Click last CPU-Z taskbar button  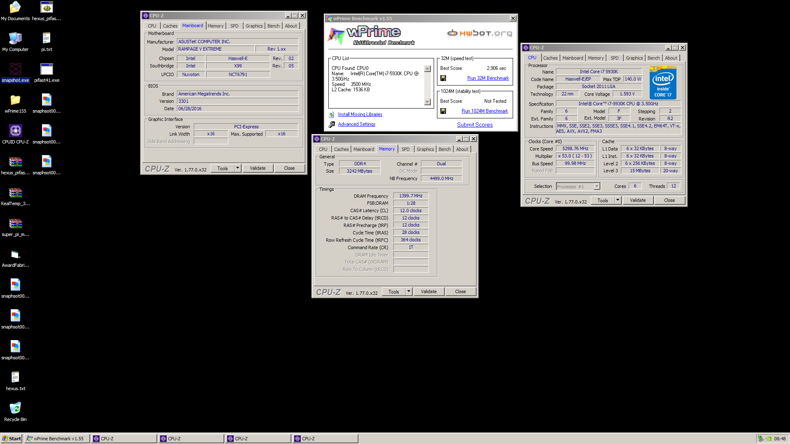coord(325,439)
